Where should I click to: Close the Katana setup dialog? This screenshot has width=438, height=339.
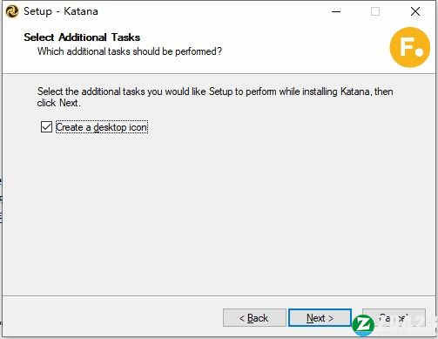coord(415,11)
